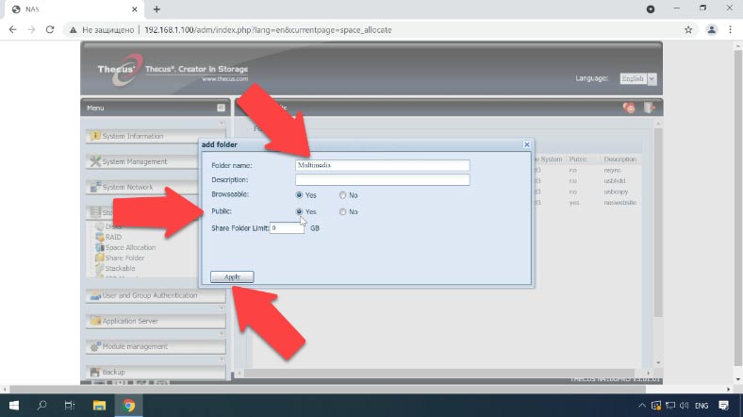Set Public to Yes

(299, 211)
